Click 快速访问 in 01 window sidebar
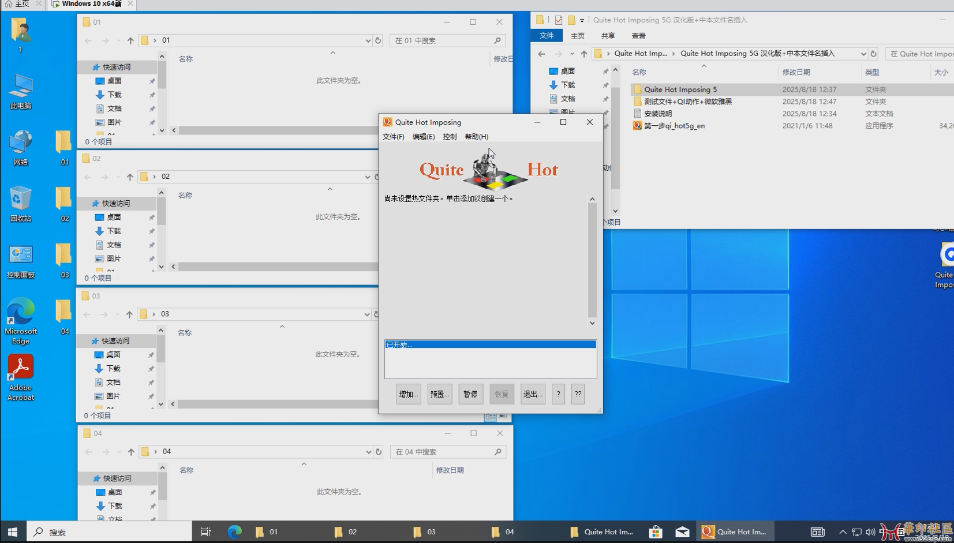This screenshot has height=543, width=954. (117, 67)
